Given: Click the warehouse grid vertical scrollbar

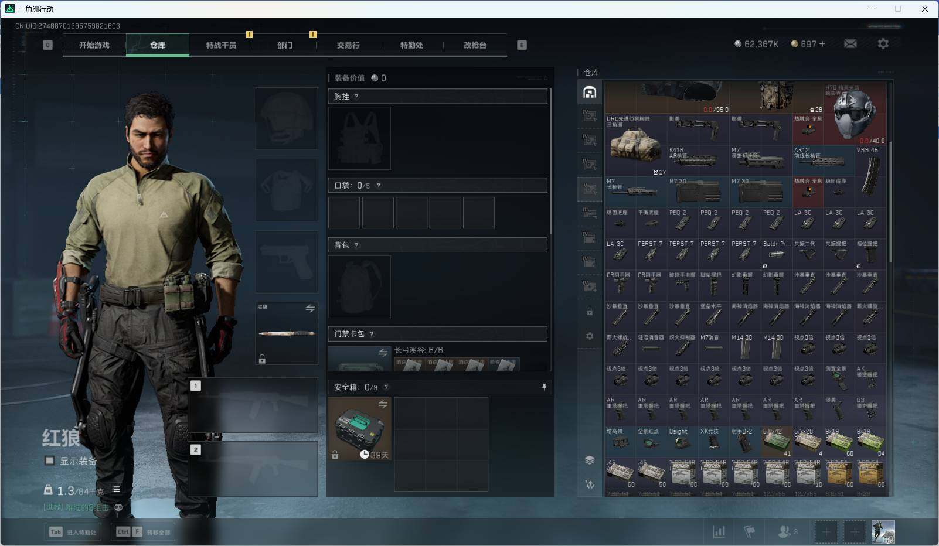Looking at the screenshot, I should (x=890, y=201).
